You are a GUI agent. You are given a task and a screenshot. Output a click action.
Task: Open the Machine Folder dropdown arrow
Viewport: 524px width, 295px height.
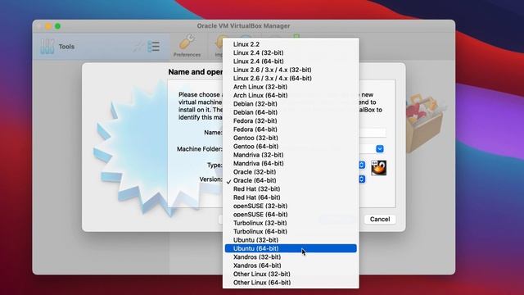380,149
